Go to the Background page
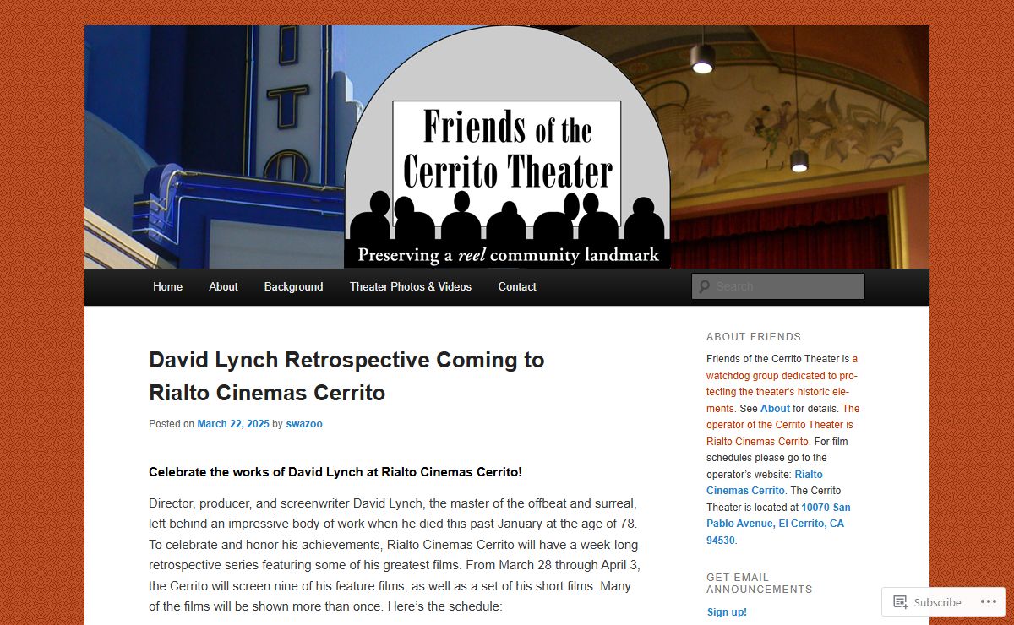 pyautogui.click(x=293, y=286)
